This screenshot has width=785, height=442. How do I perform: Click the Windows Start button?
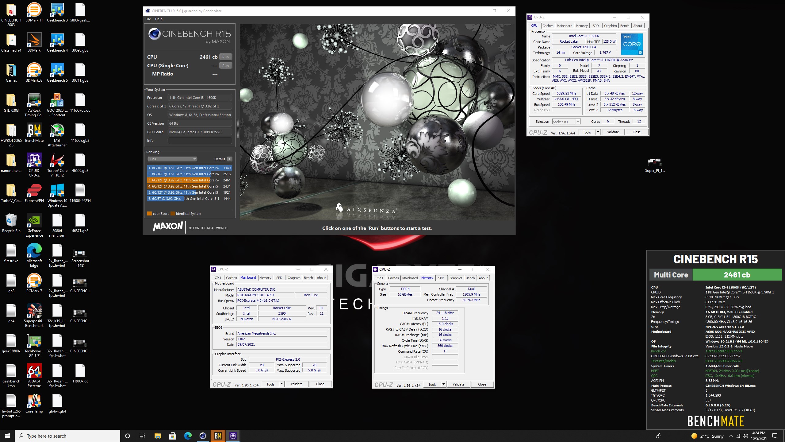click(x=7, y=436)
